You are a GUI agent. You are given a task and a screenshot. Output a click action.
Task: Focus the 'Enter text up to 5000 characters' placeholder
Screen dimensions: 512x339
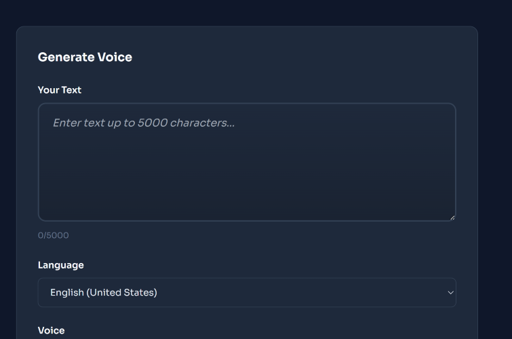coord(144,123)
